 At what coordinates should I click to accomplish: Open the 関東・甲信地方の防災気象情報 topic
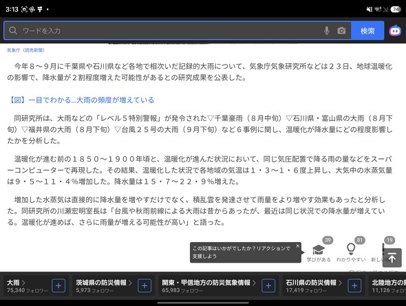click(x=209, y=283)
